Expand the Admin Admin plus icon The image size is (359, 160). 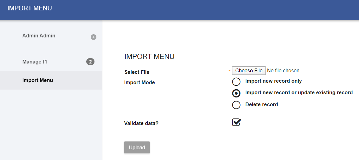pyautogui.click(x=94, y=37)
